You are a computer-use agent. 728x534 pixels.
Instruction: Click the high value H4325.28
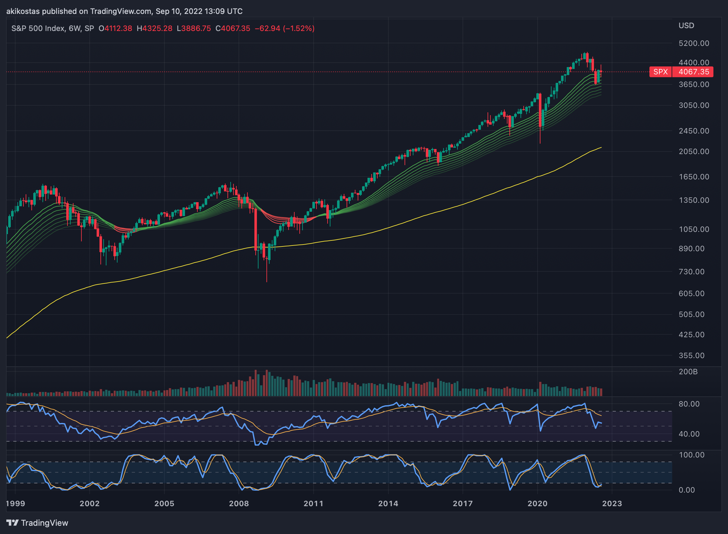tap(154, 28)
